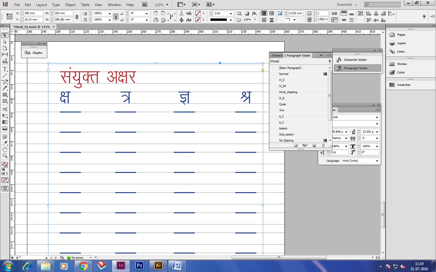Open the Essentials workspace dropdown
The width and height of the screenshot is (436, 272).
[347, 5]
